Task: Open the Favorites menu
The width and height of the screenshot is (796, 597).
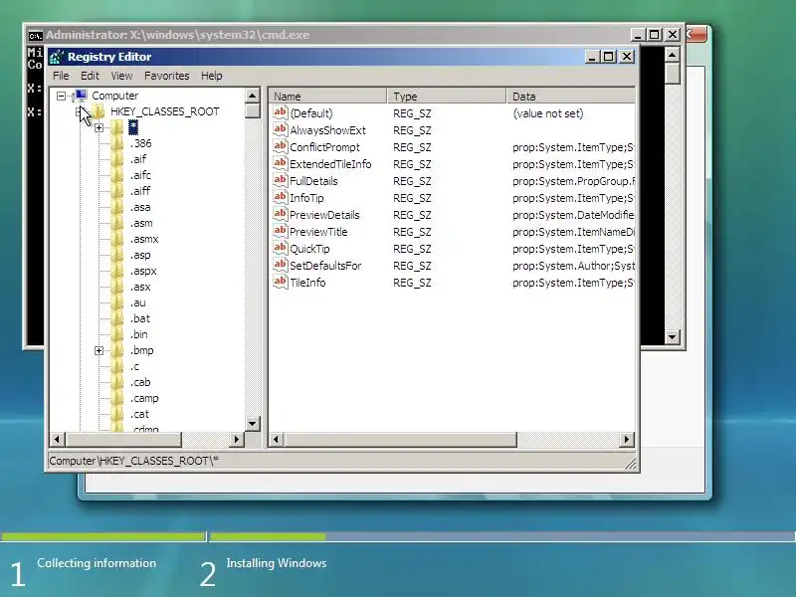Action: pyautogui.click(x=166, y=76)
